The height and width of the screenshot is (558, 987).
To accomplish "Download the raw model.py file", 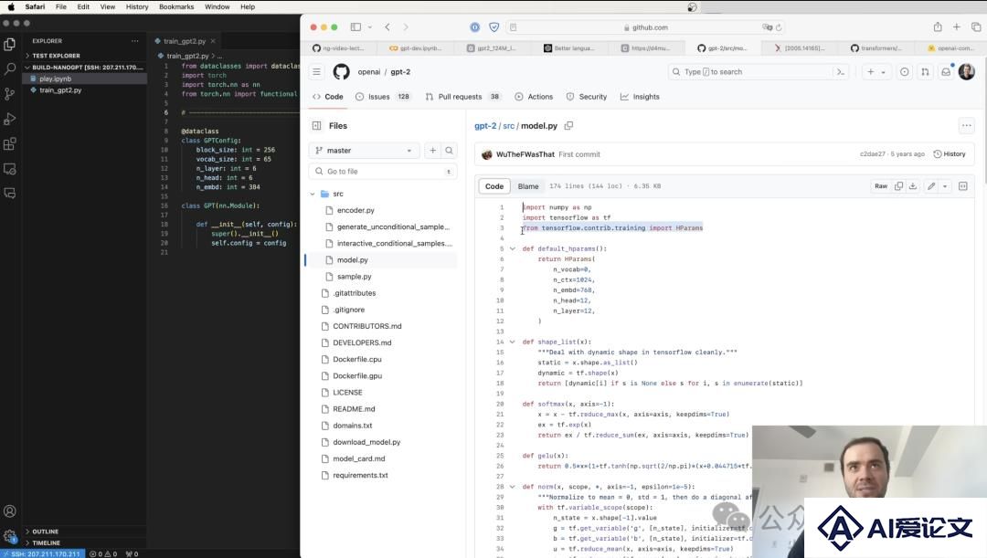I will point(913,186).
